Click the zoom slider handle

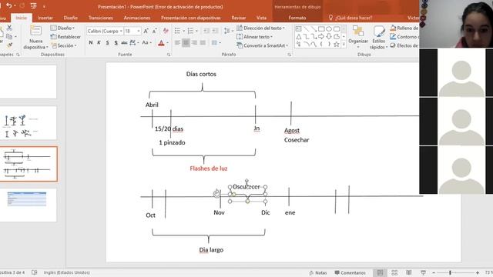[450, 272]
